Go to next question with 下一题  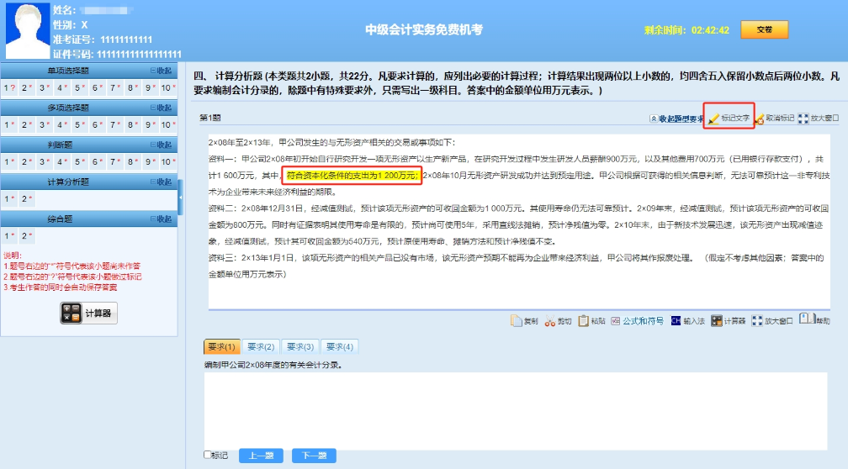314,456
